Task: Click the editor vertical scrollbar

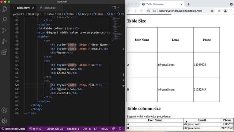Action: point(124,71)
